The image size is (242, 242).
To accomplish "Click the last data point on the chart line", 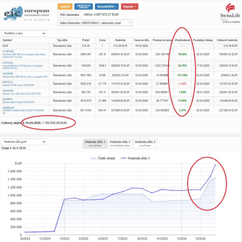I will (215, 165).
